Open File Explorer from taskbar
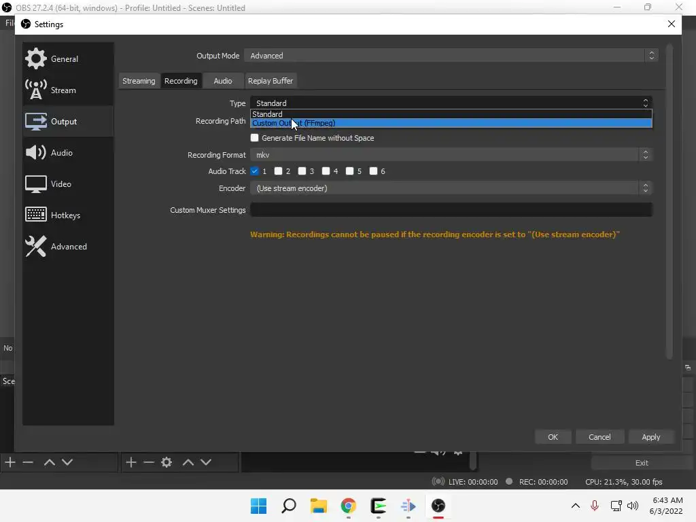 click(318, 506)
